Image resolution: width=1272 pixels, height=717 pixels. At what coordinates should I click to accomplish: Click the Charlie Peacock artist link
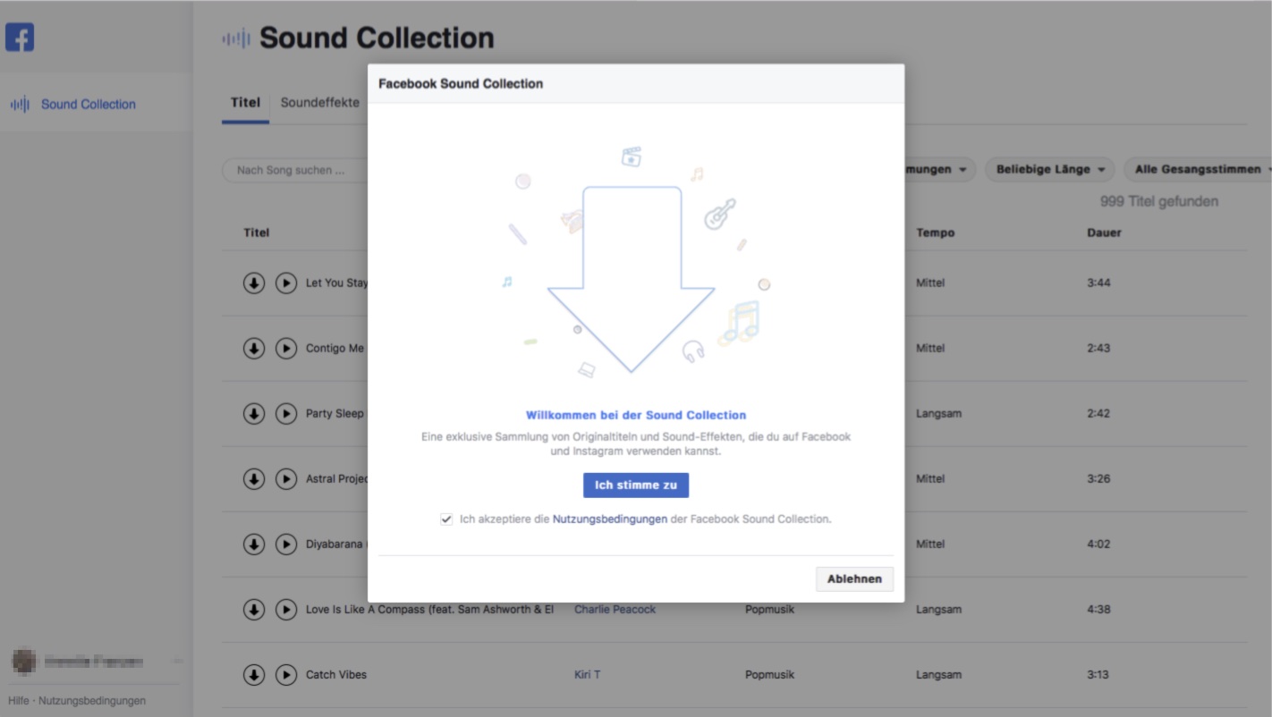pyautogui.click(x=615, y=610)
